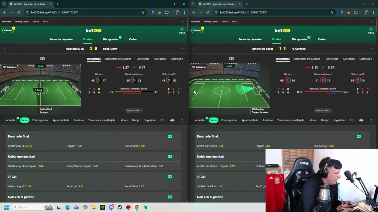Click Bodo/Glimt o Empate 13.00 odds
This screenshot has width=378, height=212.
click(82, 166)
